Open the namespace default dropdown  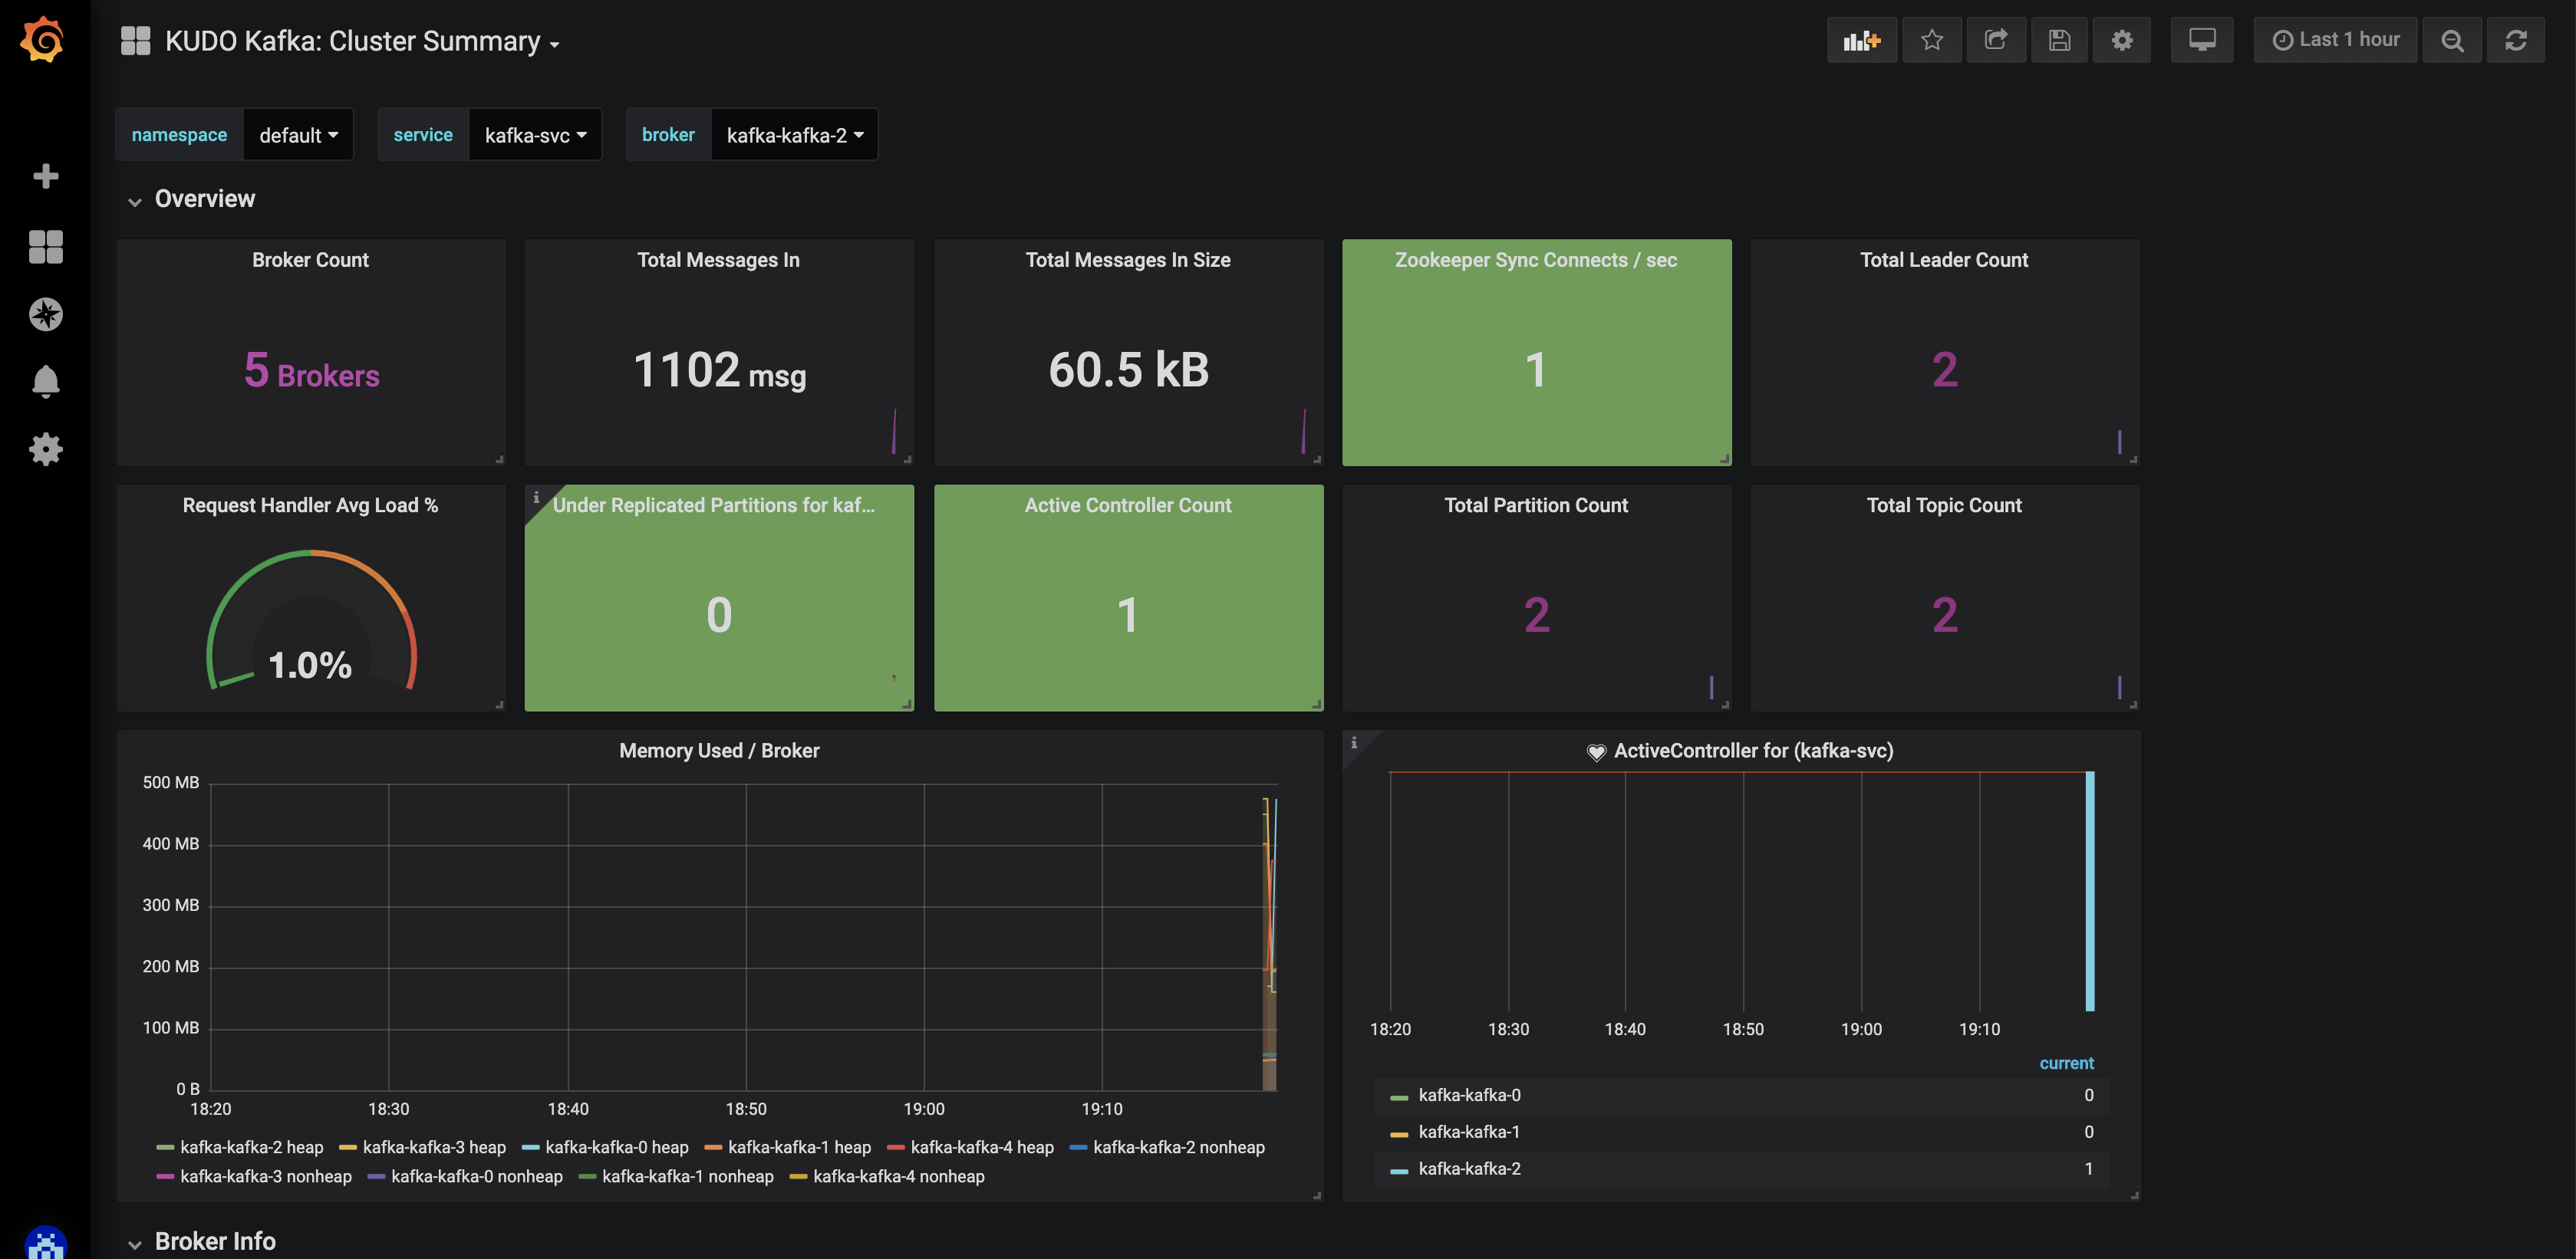pos(298,135)
